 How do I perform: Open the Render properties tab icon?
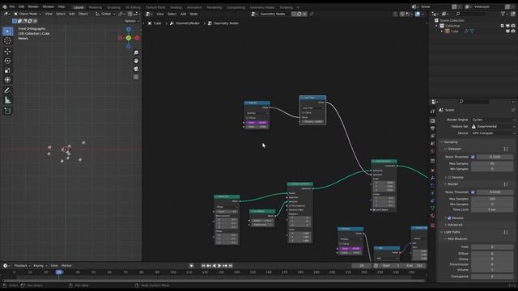[x=432, y=120]
